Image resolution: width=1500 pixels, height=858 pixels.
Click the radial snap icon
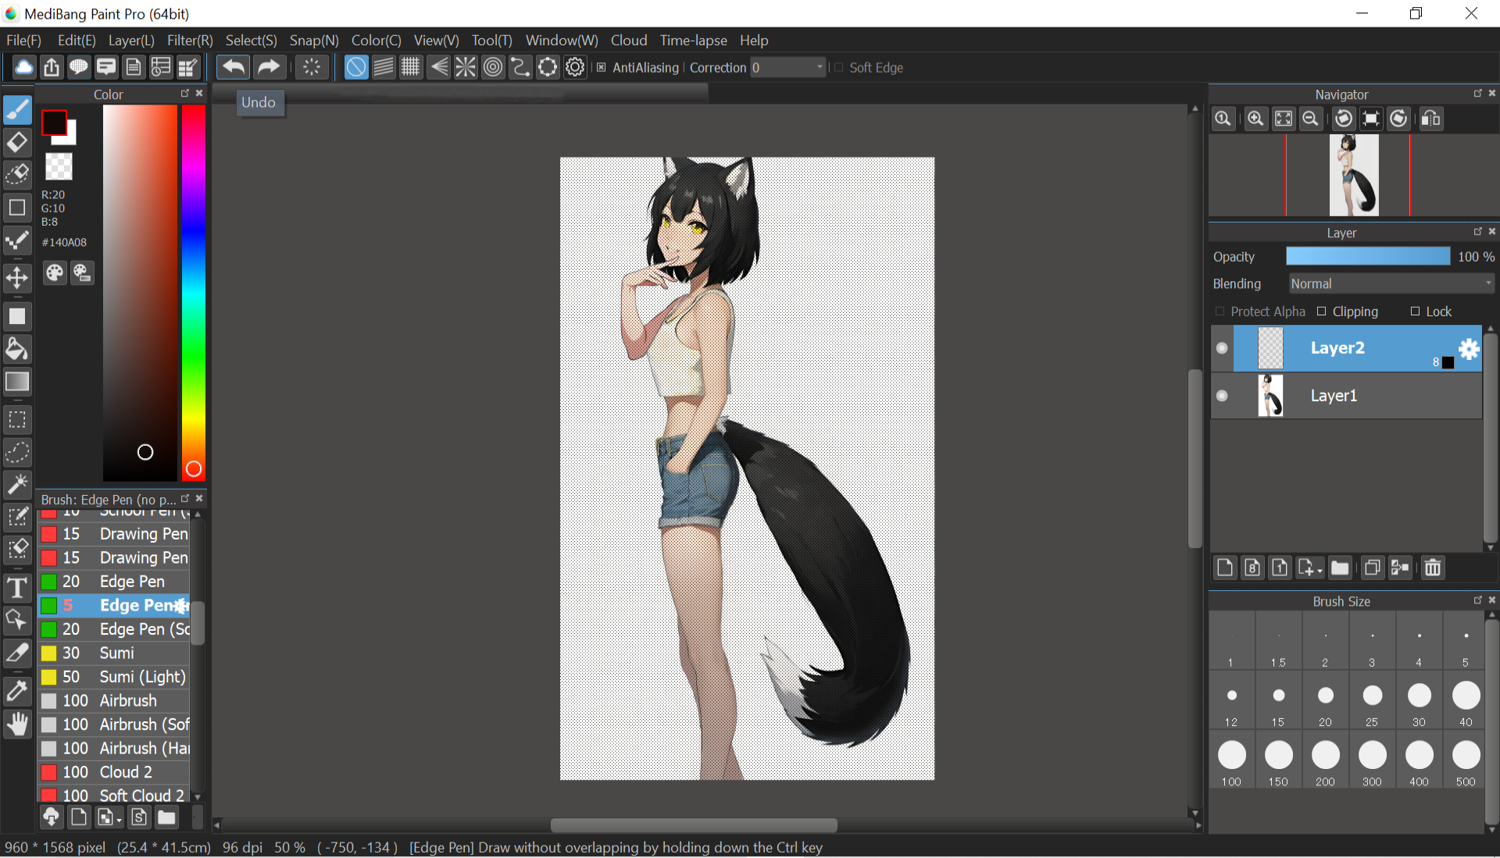pyautogui.click(x=466, y=67)
